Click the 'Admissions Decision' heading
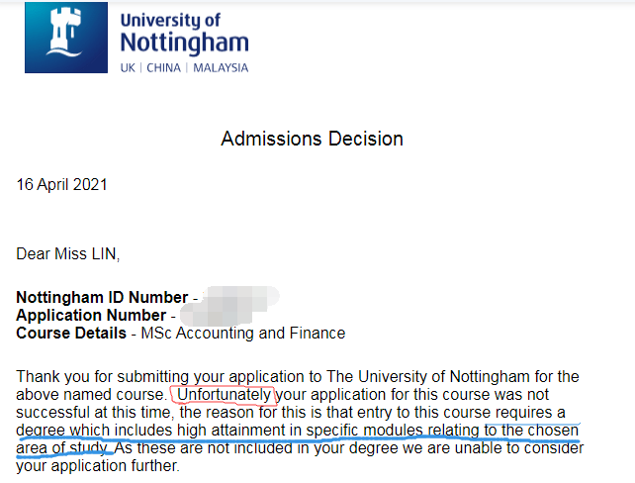Viewport: 635px width, 483px height. (312, 139)
